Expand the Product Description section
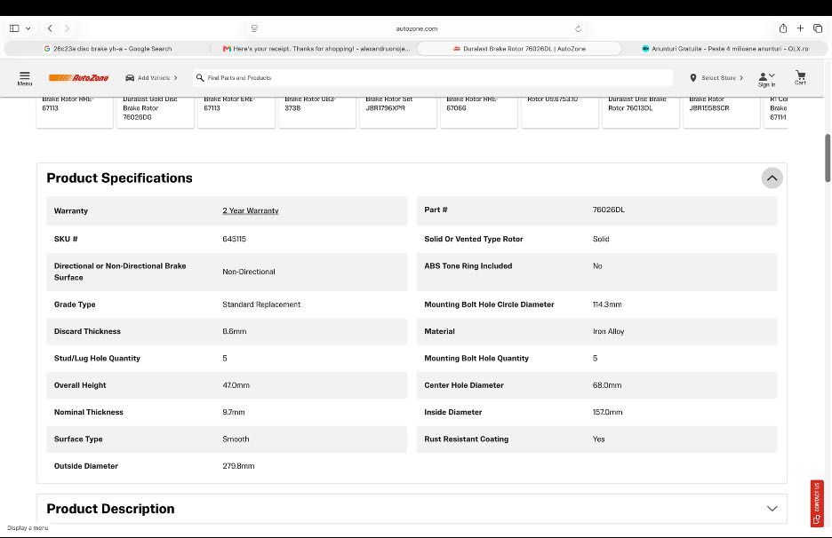This screenshot has width=832, height=538. pyautogui.click(x=772, y=509)
